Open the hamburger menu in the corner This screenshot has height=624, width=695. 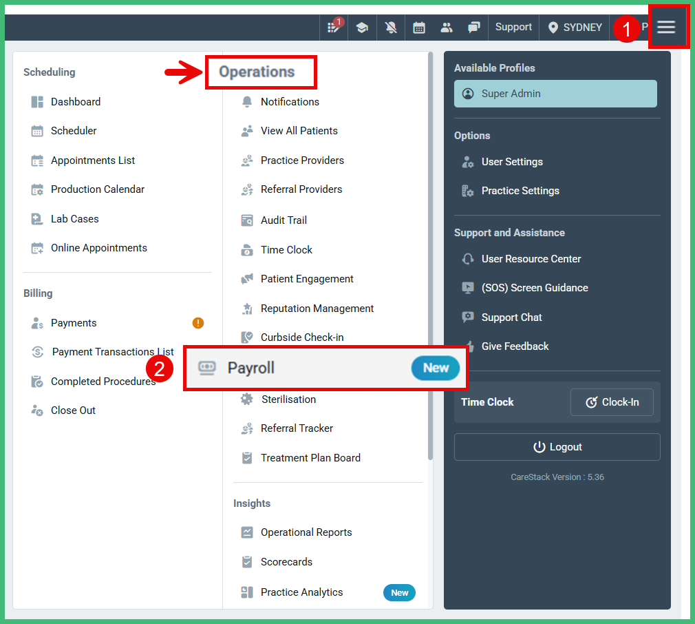tap(666, 27)
